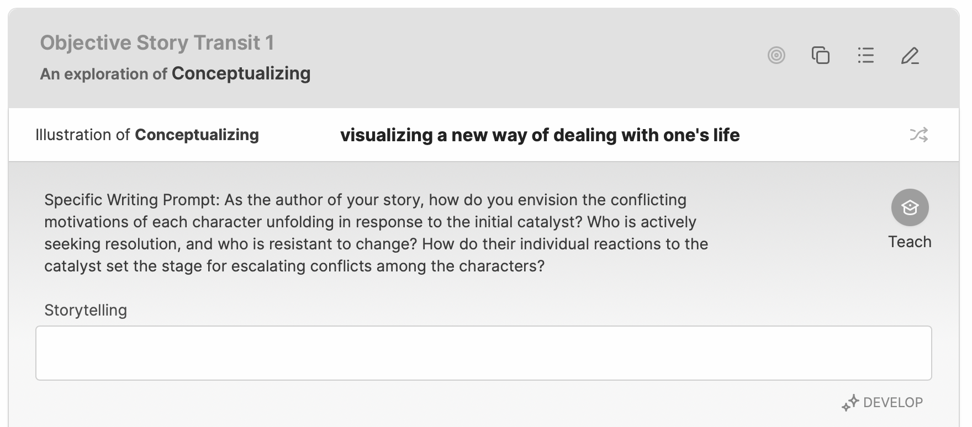The width and height of the screenshot is (972, 427).
Task: Click the pencil edit icon
Action: tap(910, 56)
